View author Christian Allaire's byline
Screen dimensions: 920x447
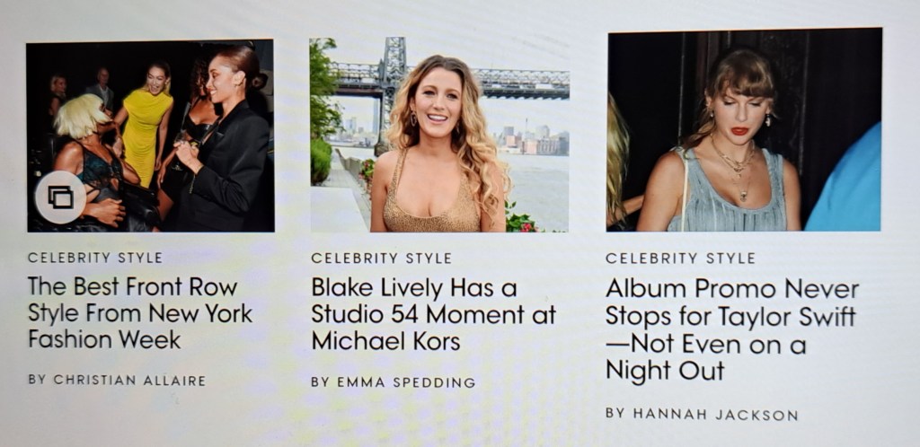pyautogui.click(x=117, y=381)
